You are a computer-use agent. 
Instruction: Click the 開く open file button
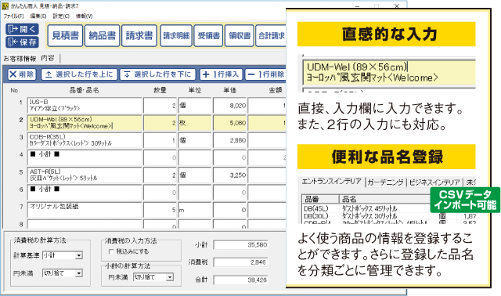coord(22,29)
